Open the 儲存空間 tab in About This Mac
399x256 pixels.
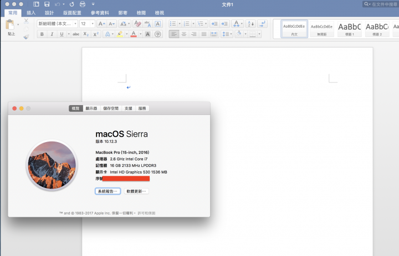(111, 108)
